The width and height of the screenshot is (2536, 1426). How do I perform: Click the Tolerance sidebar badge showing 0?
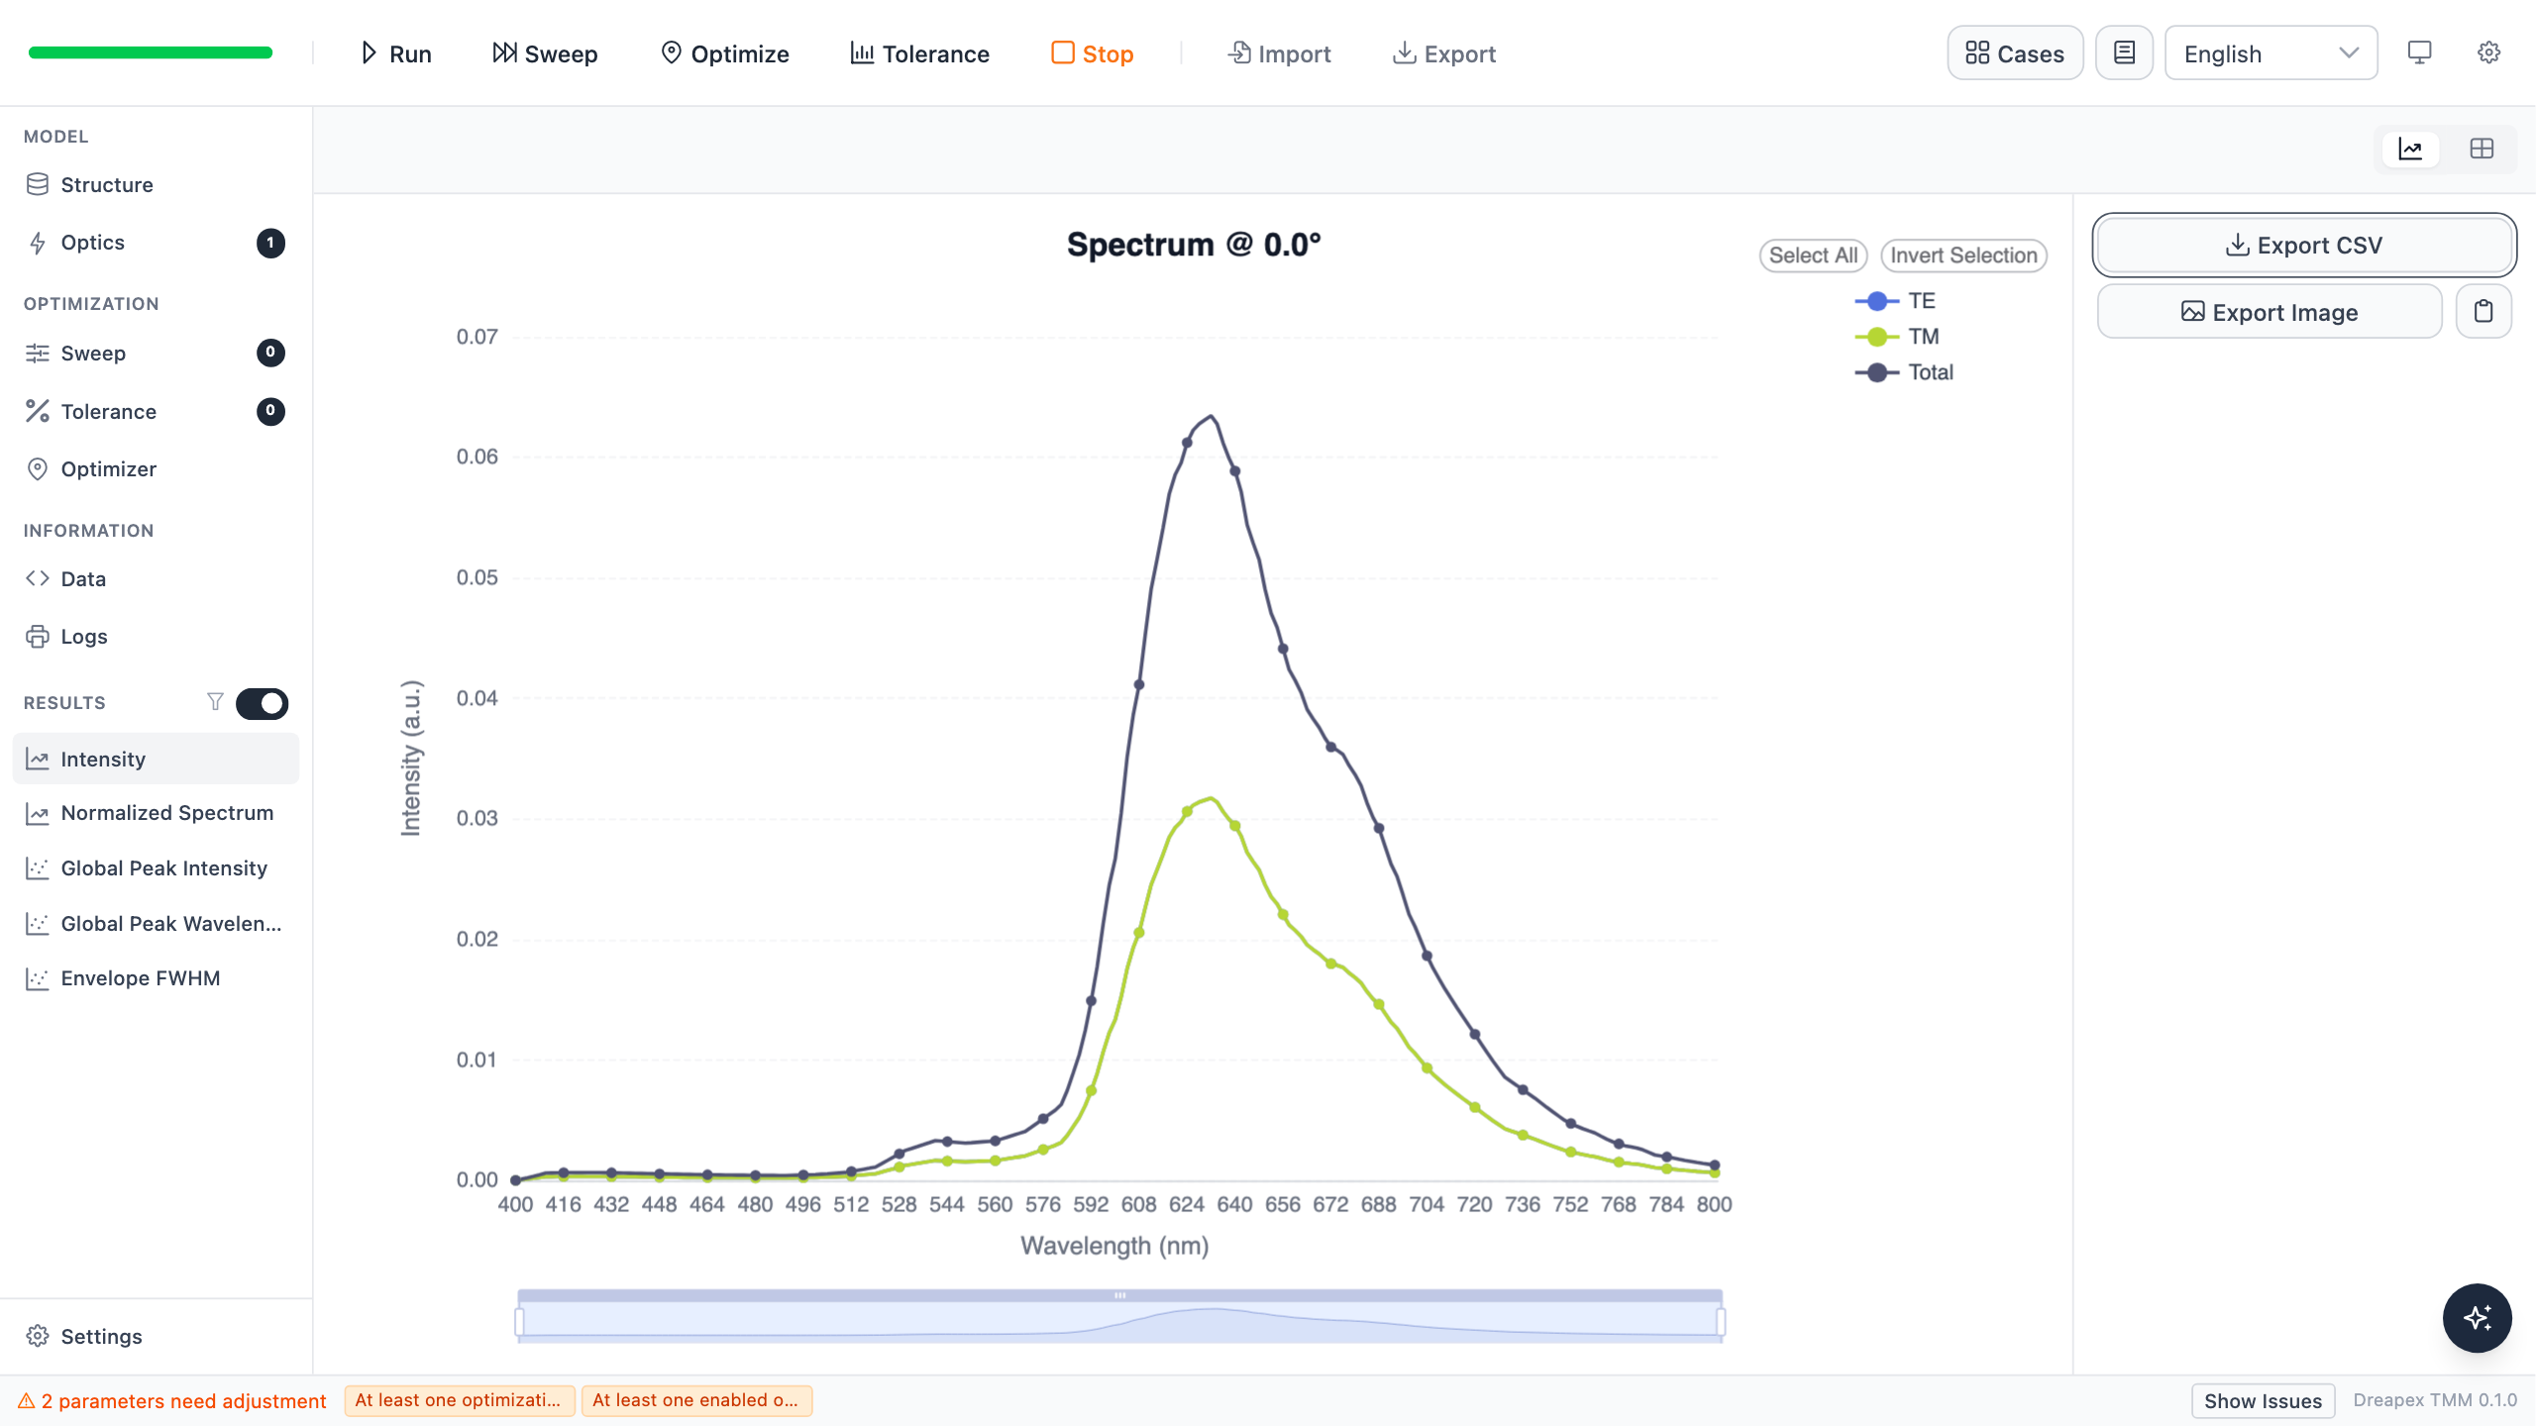tap(270, 411)
